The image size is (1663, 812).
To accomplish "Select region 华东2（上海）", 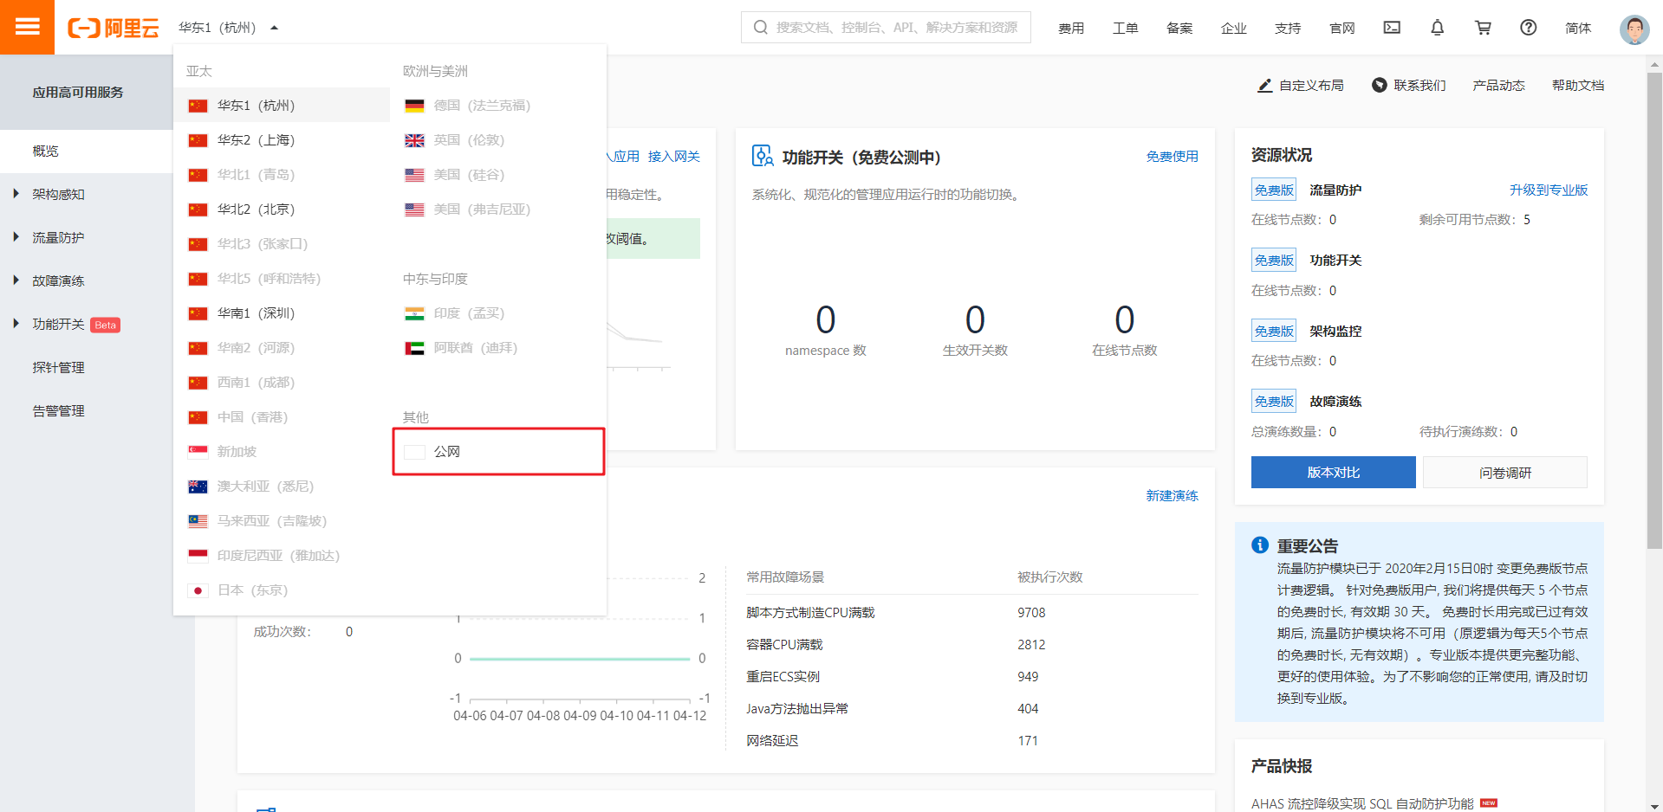I will (282, 139).
